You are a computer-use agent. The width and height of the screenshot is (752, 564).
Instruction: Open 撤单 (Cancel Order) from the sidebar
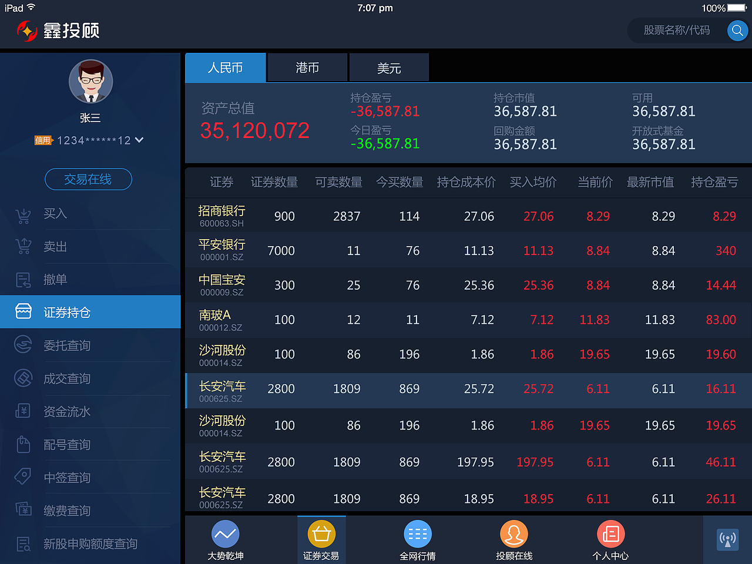pos(23,280)
